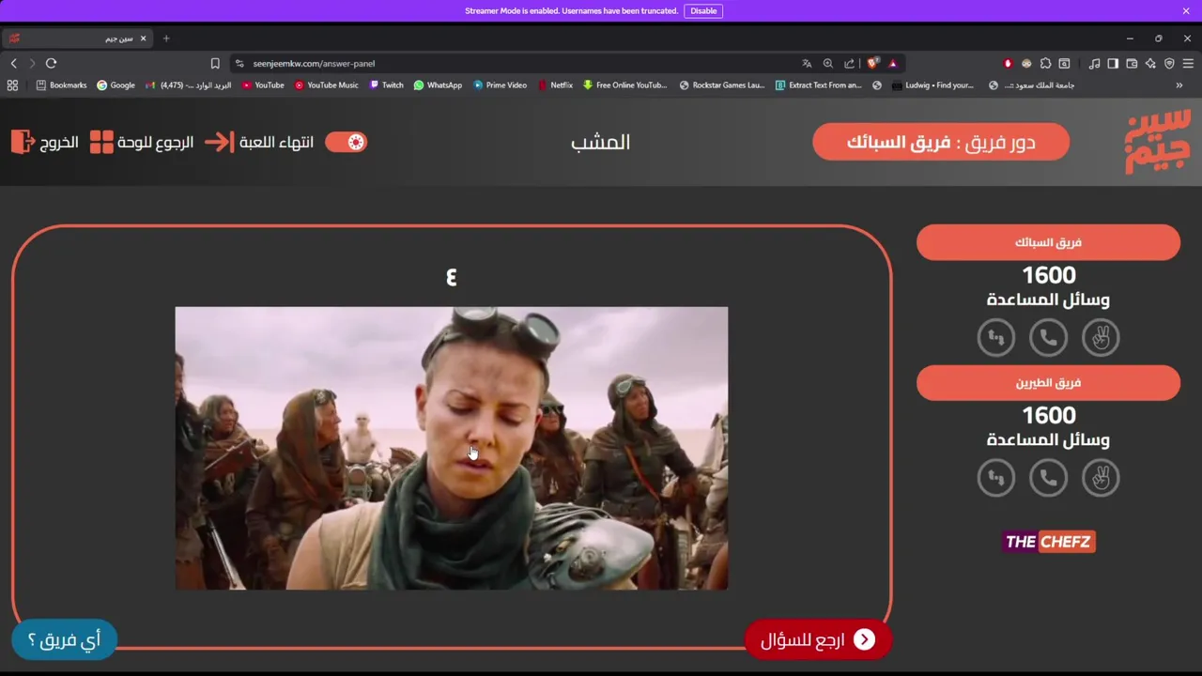Open the Bookmarks folder

pos(61,84)
